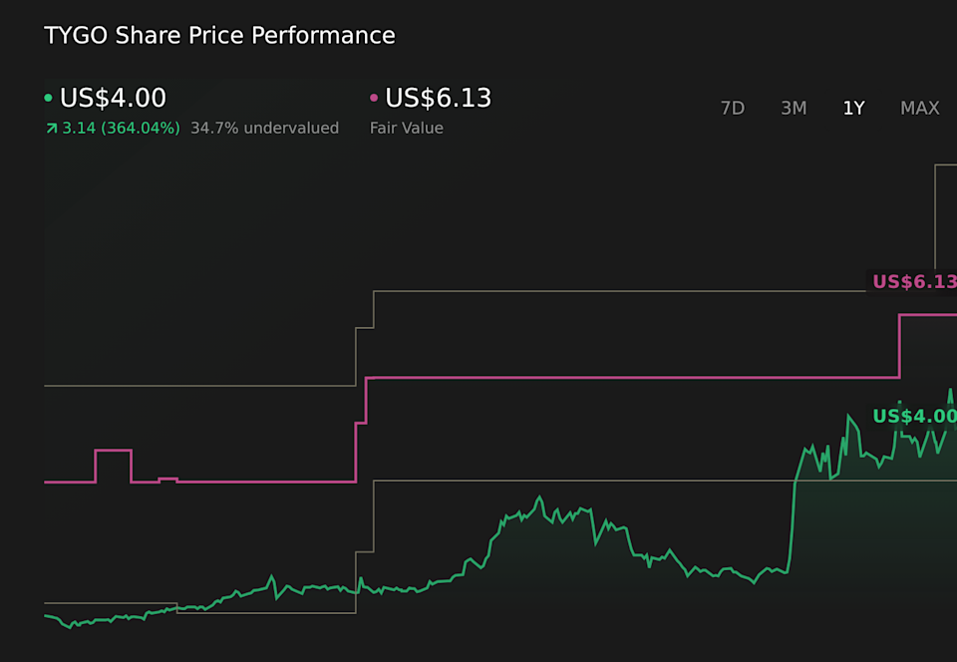Click the green price line's mid-chart peak
Viewport: 957px width, 662px height.
tap(539, 496)
